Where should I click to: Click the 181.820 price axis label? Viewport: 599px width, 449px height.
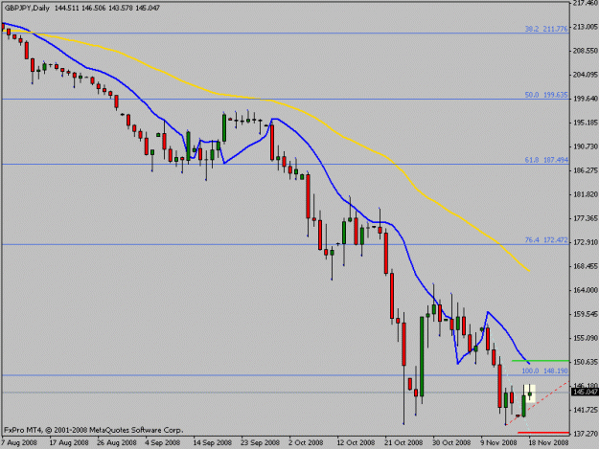pyautogui.click(x=585, y=194)
